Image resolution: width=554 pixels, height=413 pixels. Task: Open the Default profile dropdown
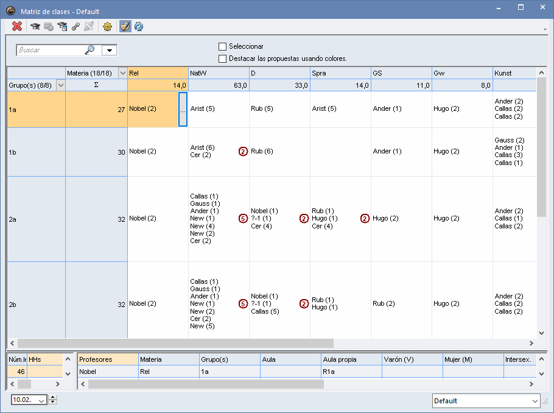coord(535,401)
